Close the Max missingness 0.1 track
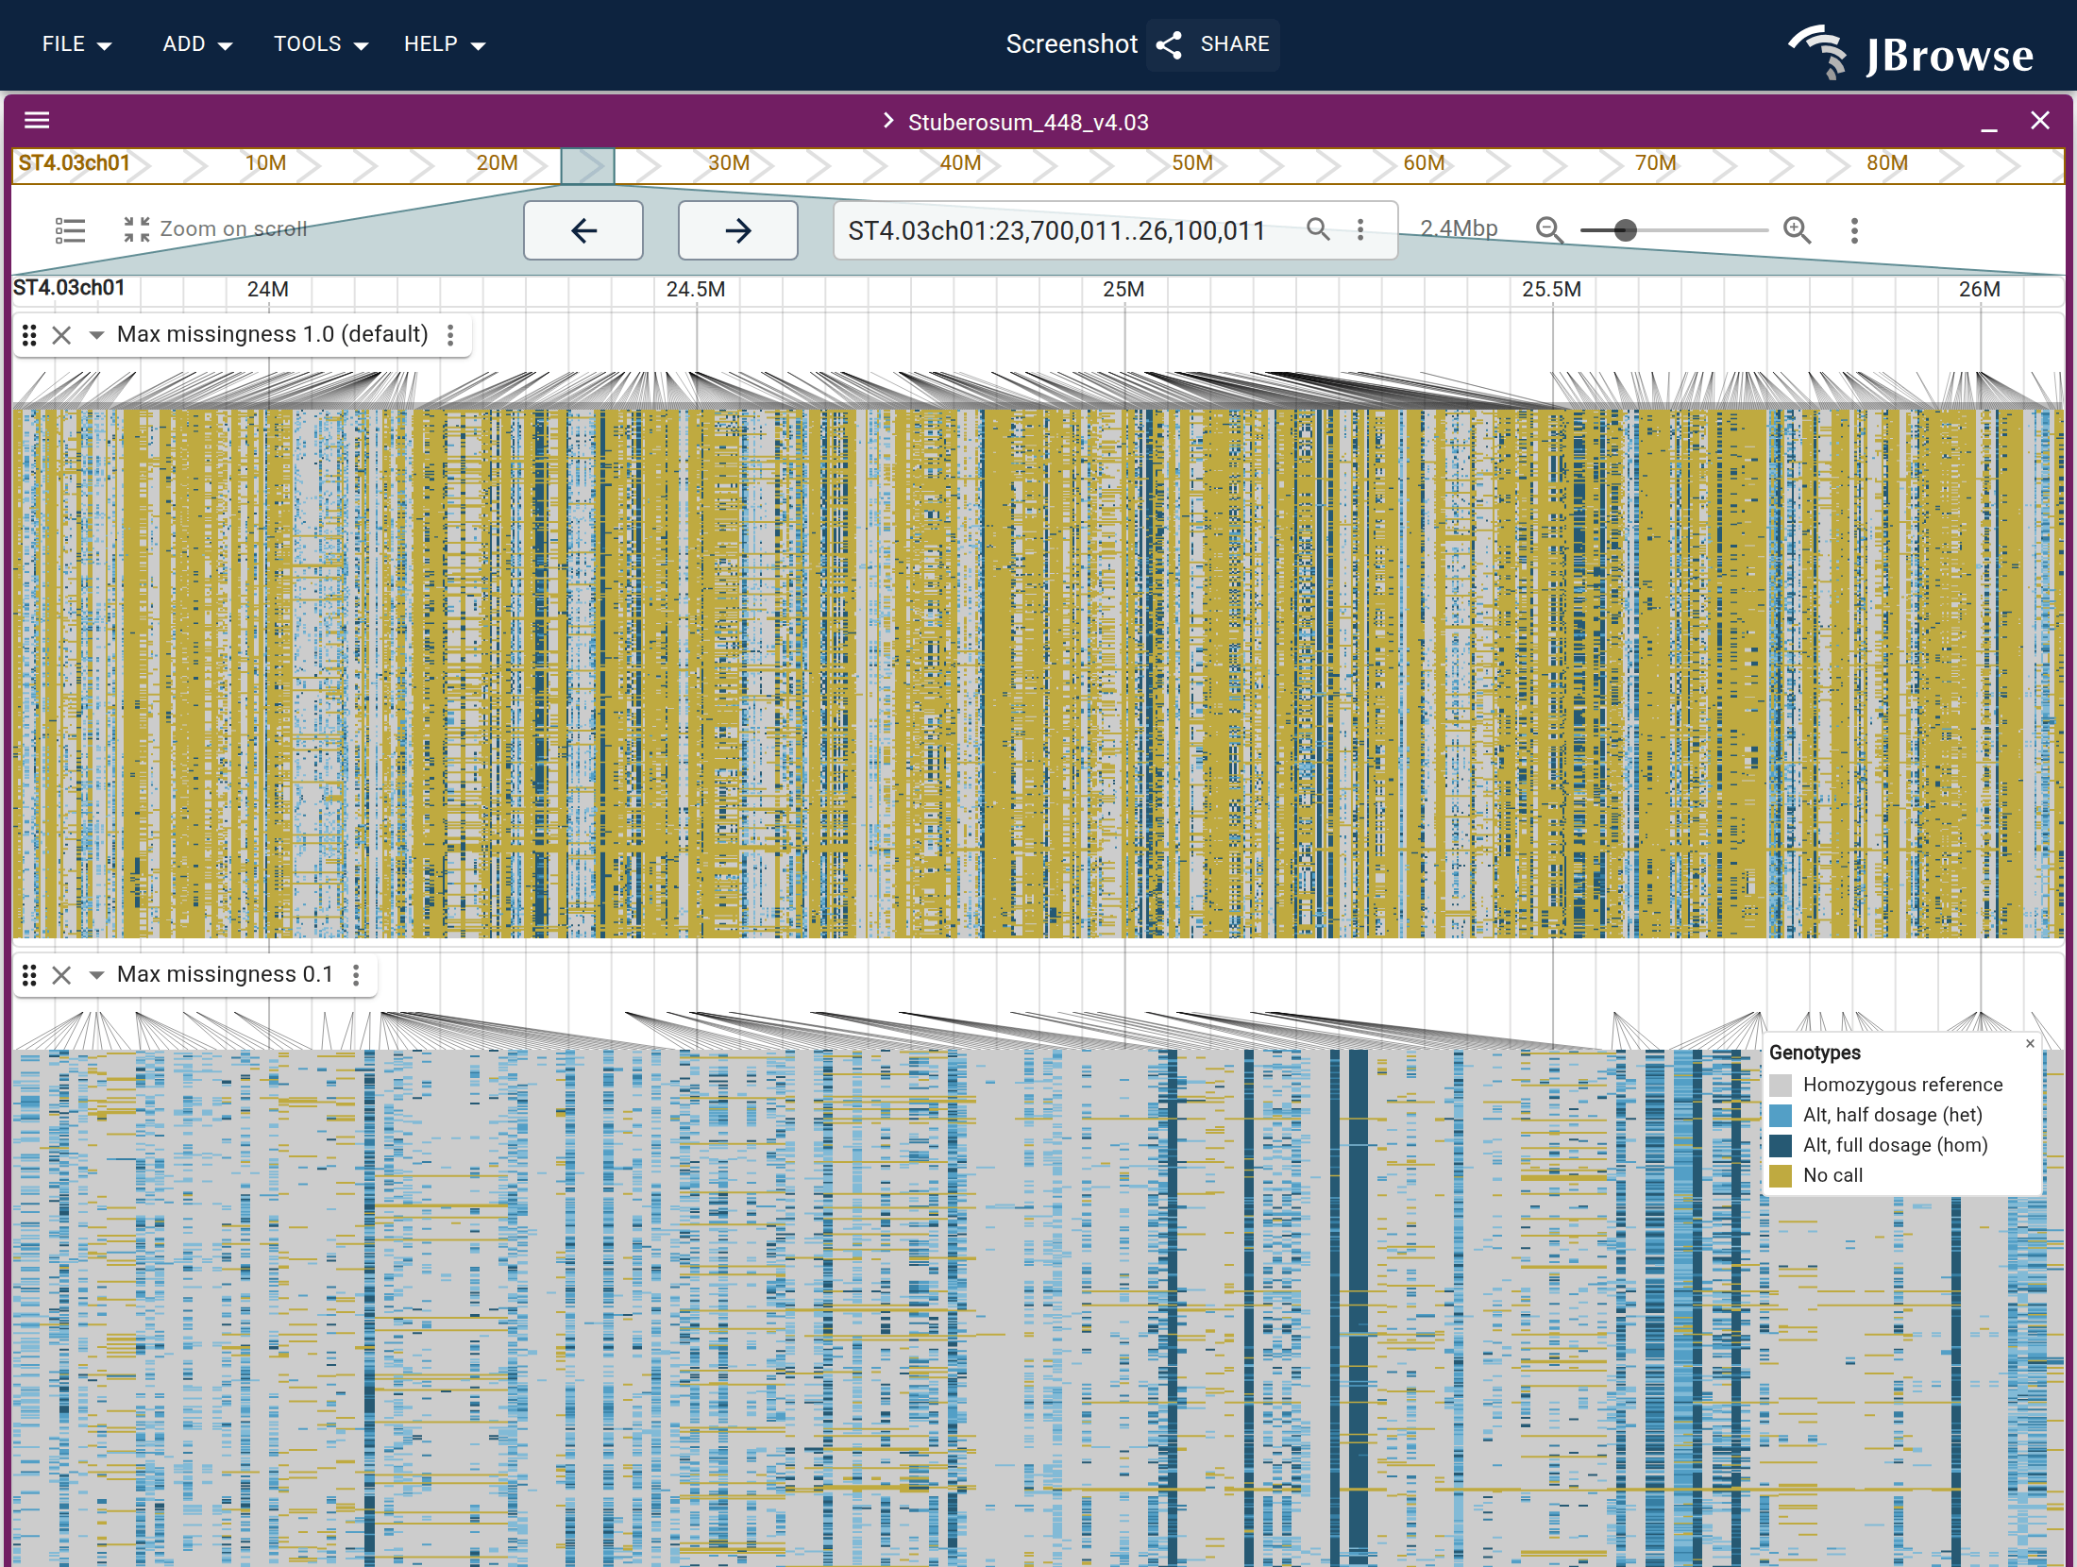The height and width of the screenshot is (1567, 2077). [61, 975]
